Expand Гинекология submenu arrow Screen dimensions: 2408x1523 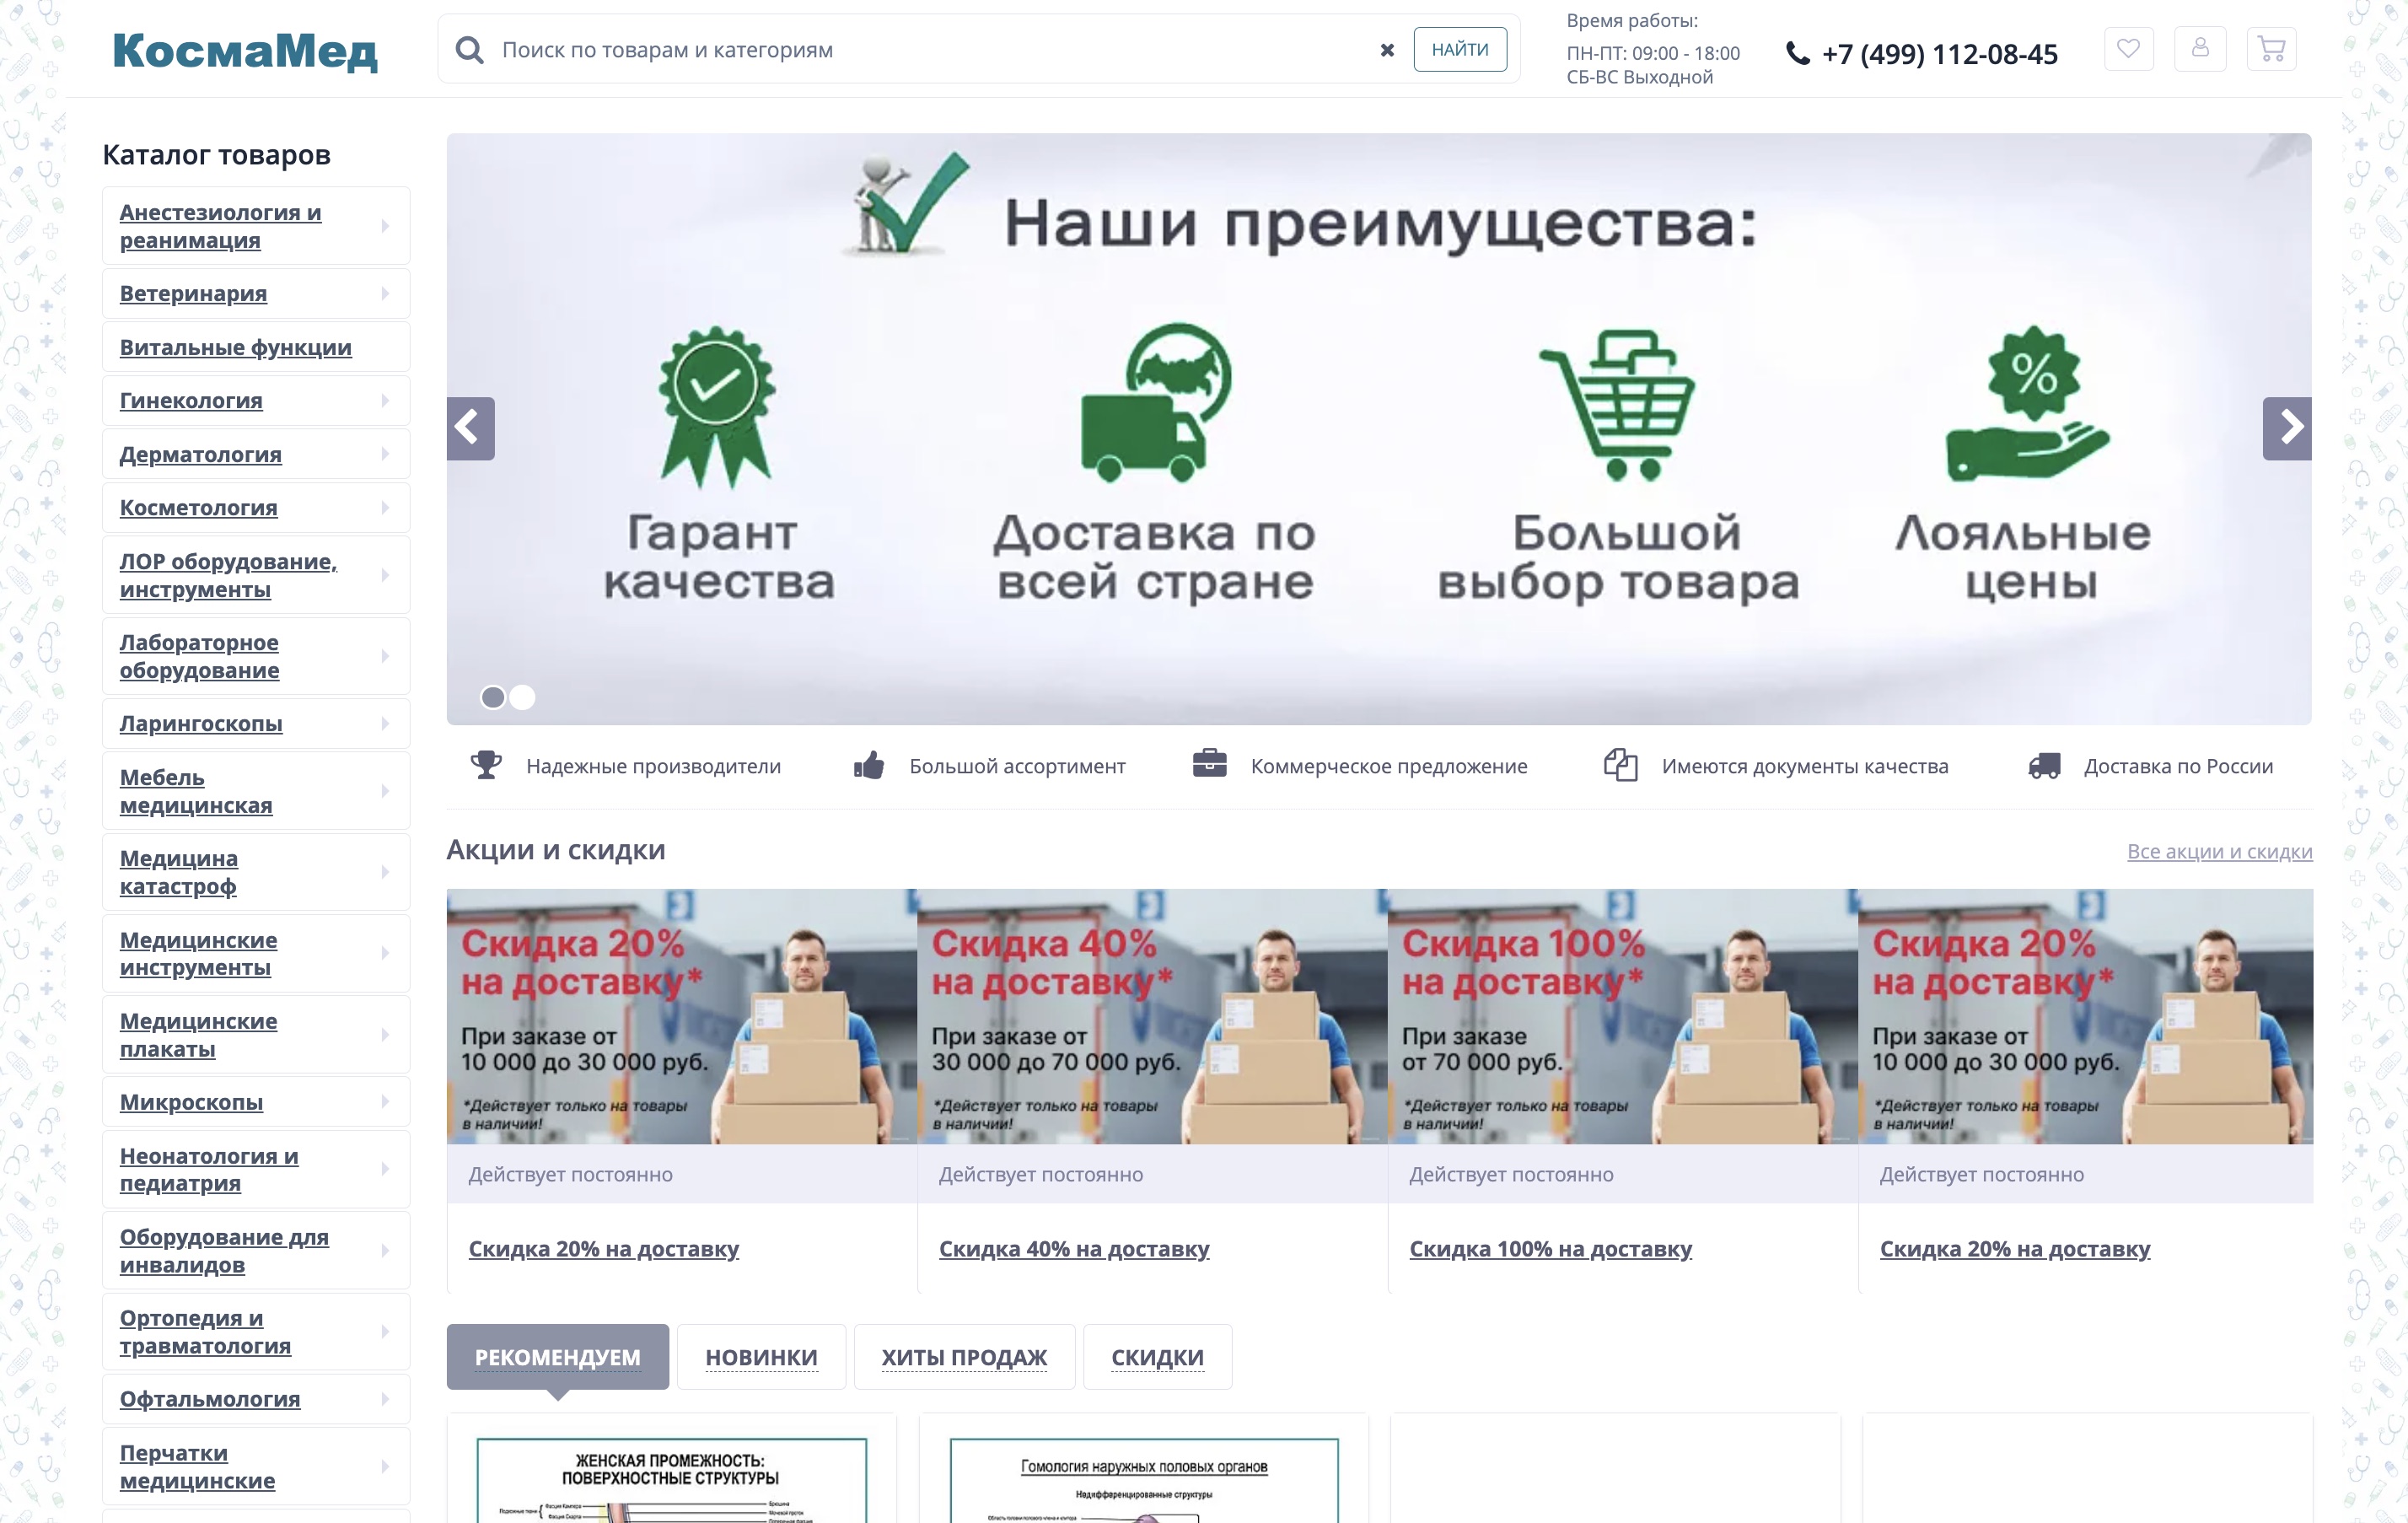(x=385, y=400)
